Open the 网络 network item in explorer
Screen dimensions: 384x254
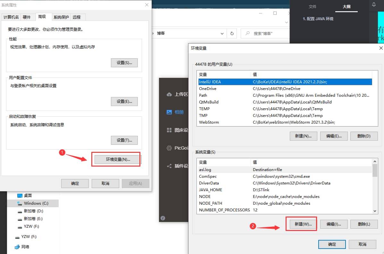click(25, 247)
